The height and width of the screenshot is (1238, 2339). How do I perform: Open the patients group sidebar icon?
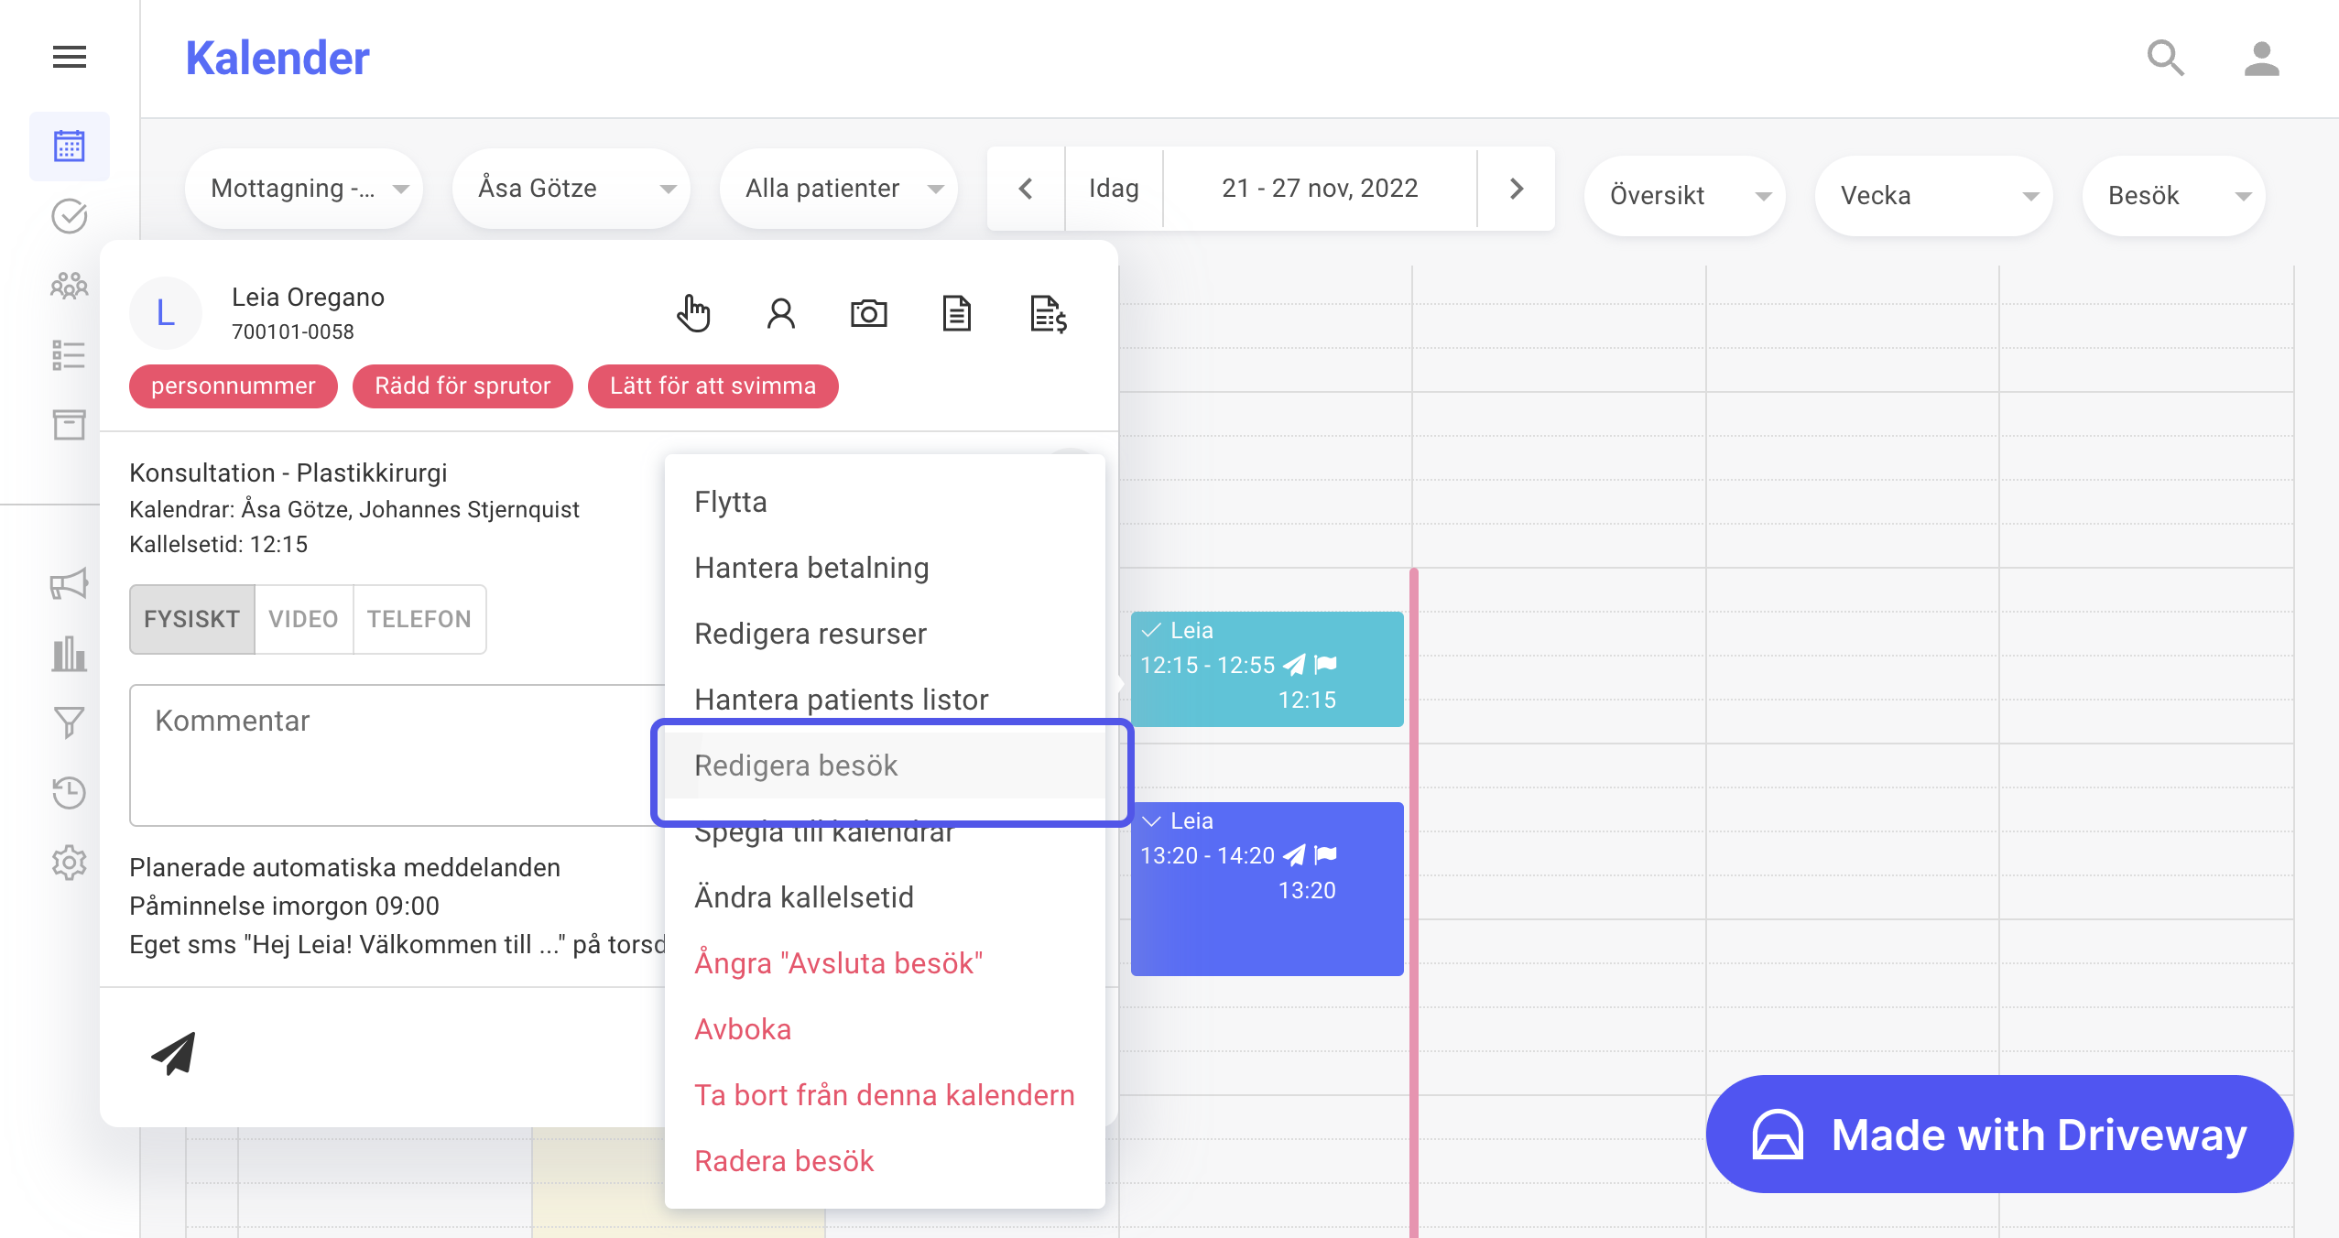70,286
